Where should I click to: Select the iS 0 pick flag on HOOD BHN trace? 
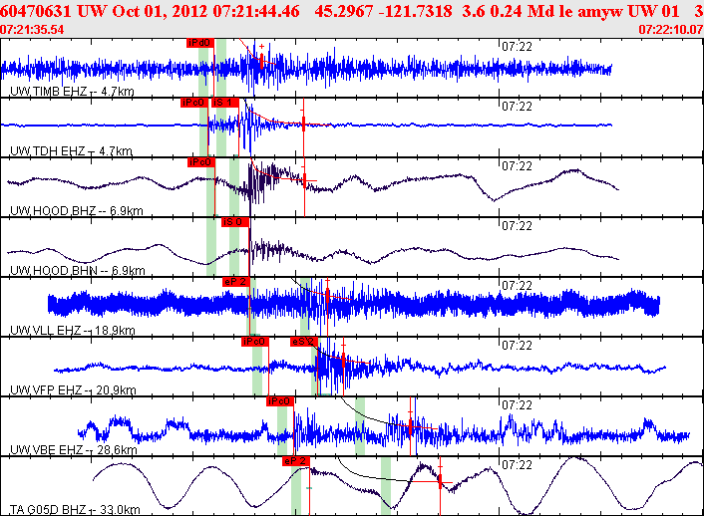pyautogui.click(x=234, y=222)
